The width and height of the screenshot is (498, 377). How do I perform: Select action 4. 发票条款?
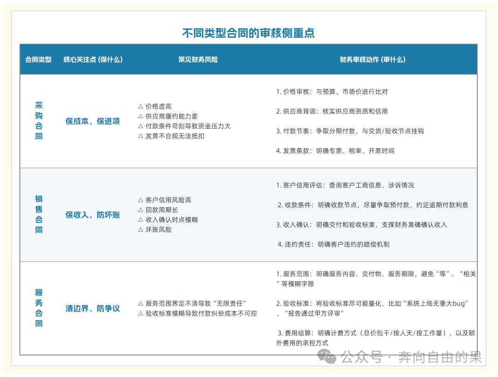335,151
